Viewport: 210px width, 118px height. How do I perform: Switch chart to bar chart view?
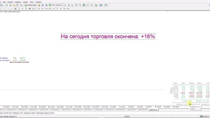pos(65,5)
